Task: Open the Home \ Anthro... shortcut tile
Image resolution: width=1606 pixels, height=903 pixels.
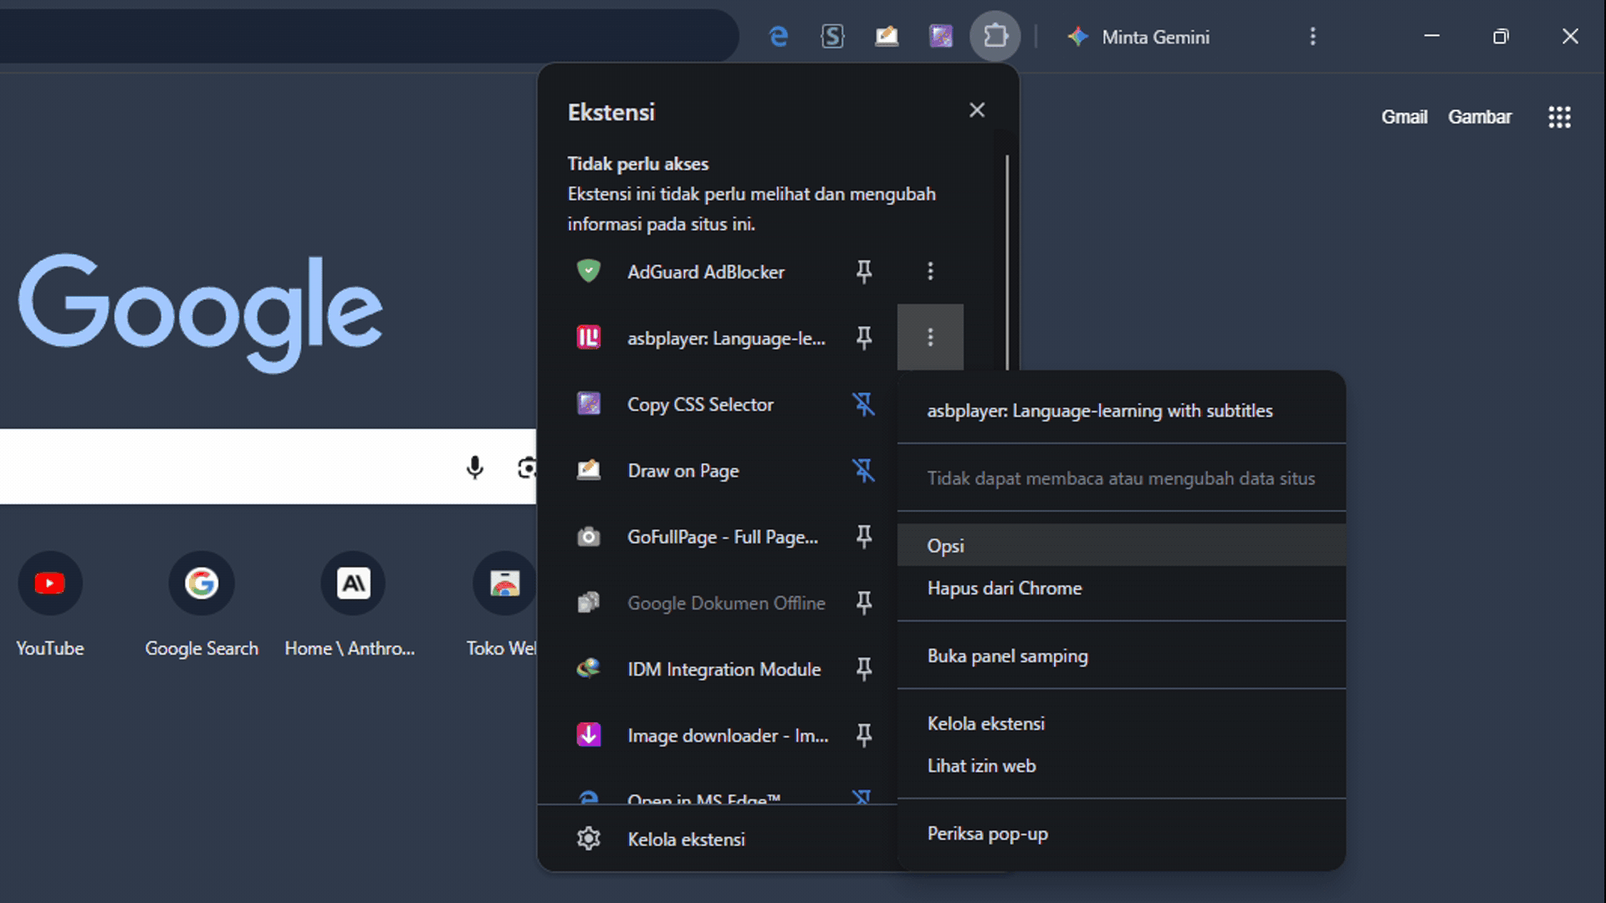Action: point(350,605)
